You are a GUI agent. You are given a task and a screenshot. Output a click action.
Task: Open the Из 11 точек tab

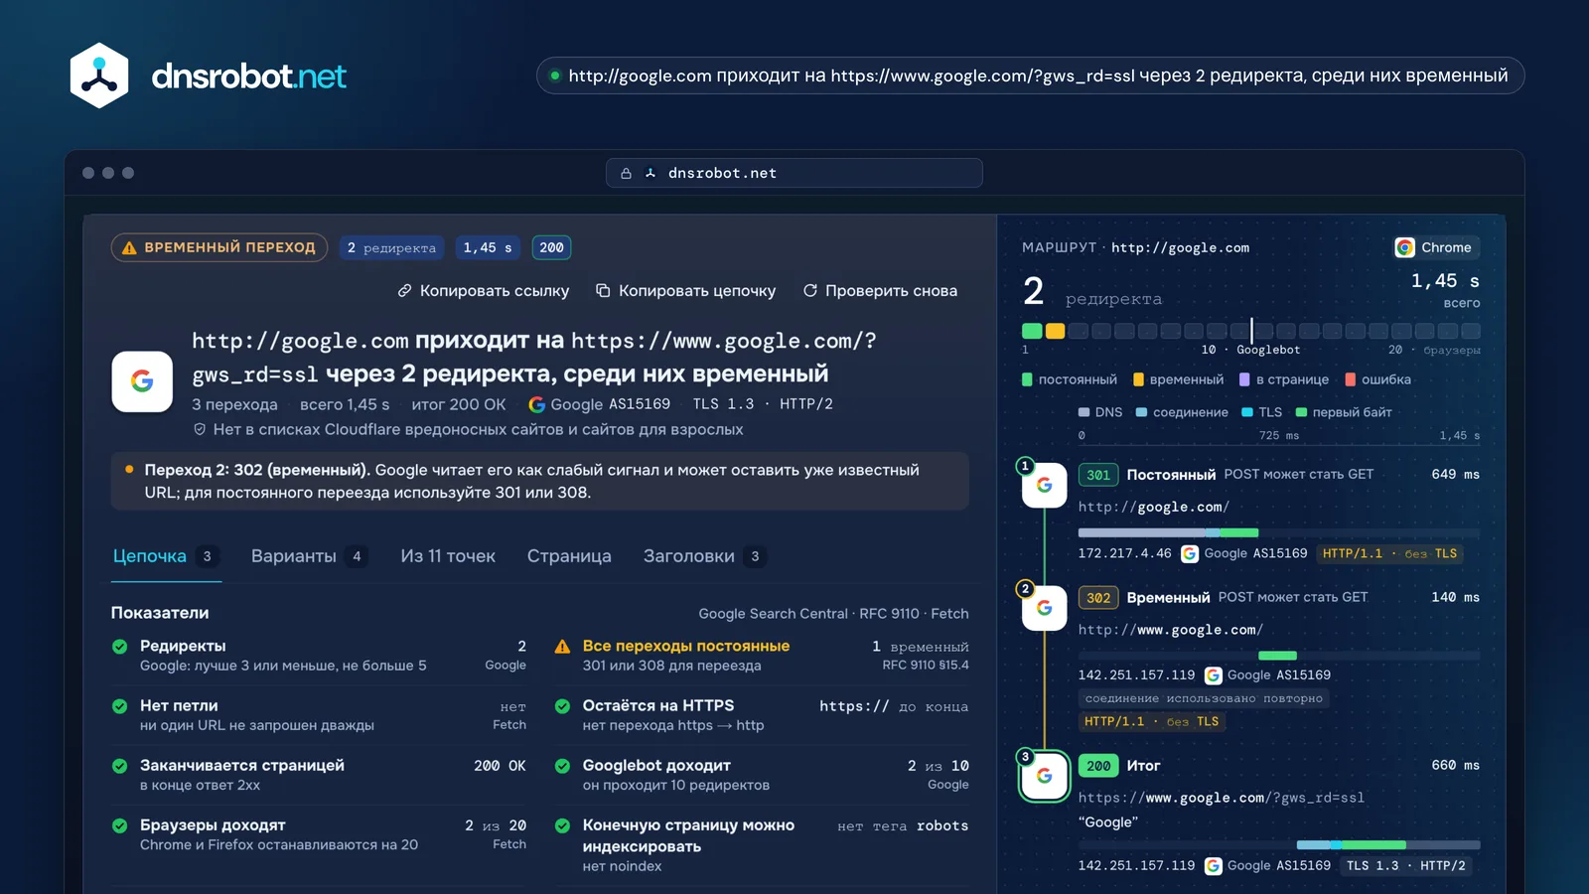448,556
